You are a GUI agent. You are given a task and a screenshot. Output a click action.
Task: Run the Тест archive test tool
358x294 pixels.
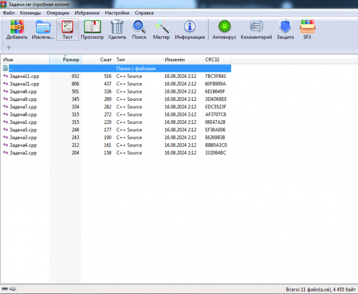[x=67, y=30]
